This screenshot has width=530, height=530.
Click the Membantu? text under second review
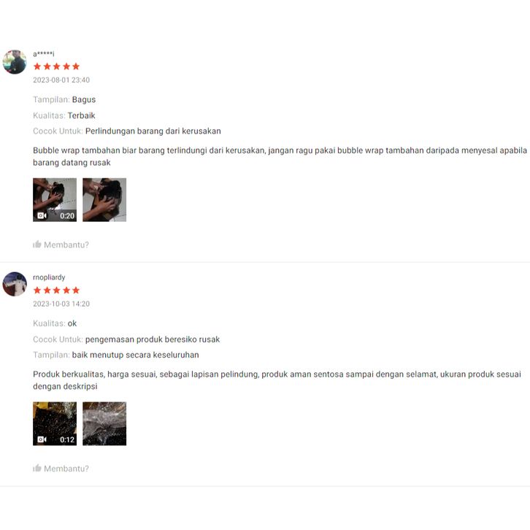(66, 469)
